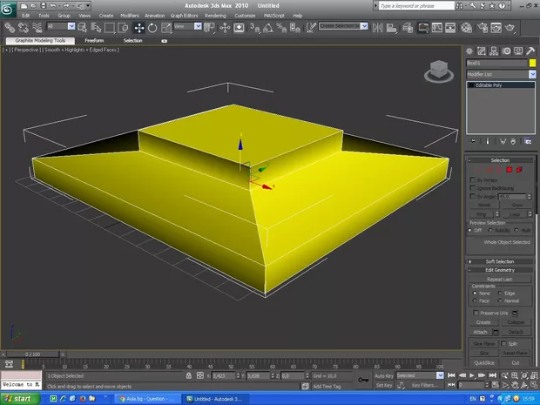Image resolution: width=540 pixels, height=405 pixels.
Task: Click the Windows Start button
Action: tap(17, 398)
